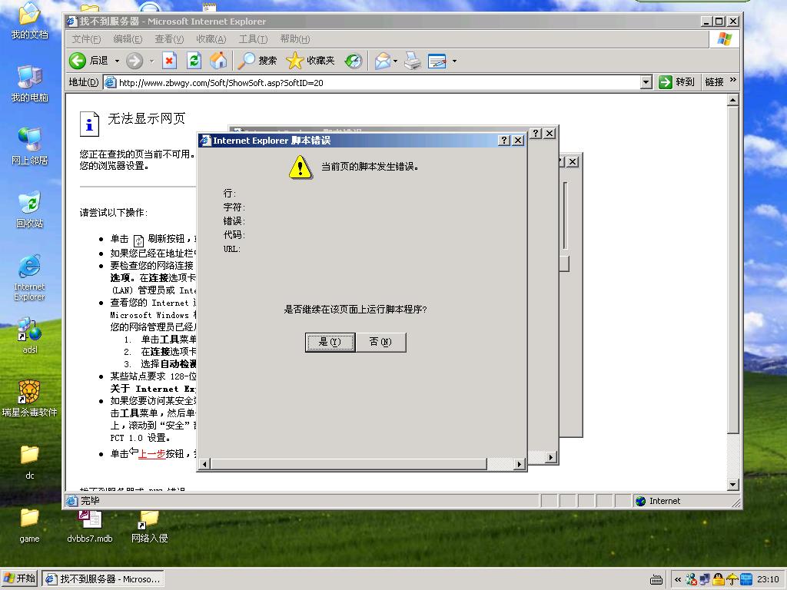
Task: Click the help ? button in front script error dialog
Action: pos(504,141)
